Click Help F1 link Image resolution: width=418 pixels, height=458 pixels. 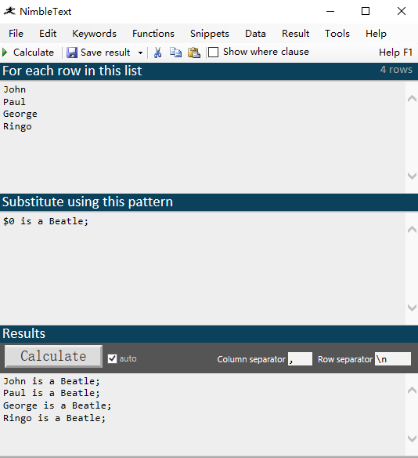[x=395, y=53]
